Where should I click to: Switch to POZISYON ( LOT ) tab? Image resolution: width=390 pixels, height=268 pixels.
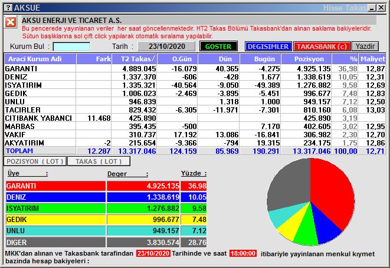pyautogui.click(x=35, y=161)
